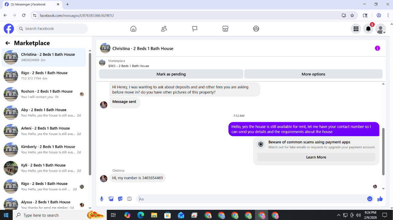
Task: Open Windows Start menu
Action: coord(6,215)
